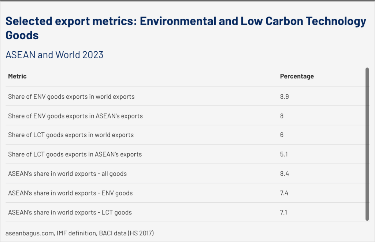Select row Share of LCT goods in ASEAN's exports
The height and width of the screenshot is (242, 375).
point(75,154)
